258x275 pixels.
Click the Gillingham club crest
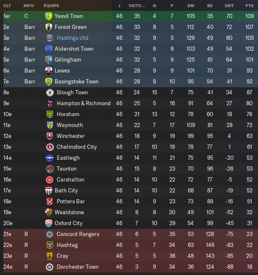49,60
